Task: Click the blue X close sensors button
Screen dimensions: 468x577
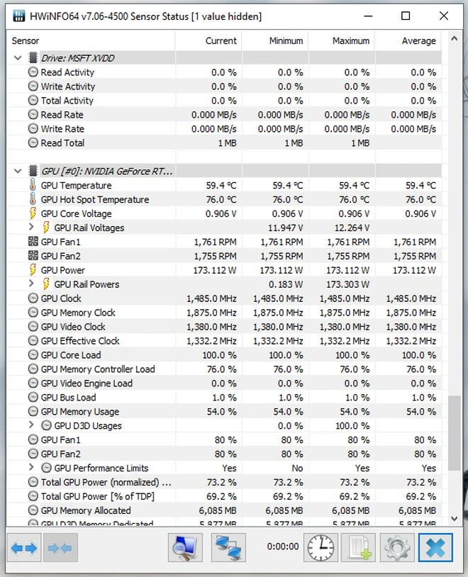Action: (435, 548)
